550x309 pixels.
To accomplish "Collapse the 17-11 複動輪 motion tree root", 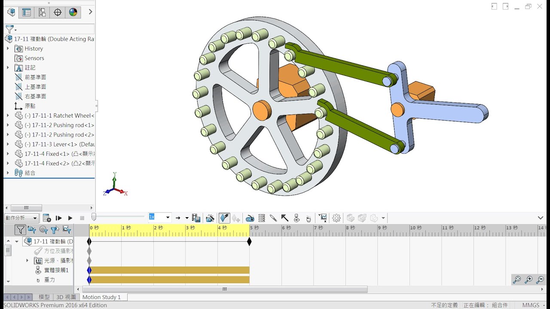I will (x=17, y=242).
